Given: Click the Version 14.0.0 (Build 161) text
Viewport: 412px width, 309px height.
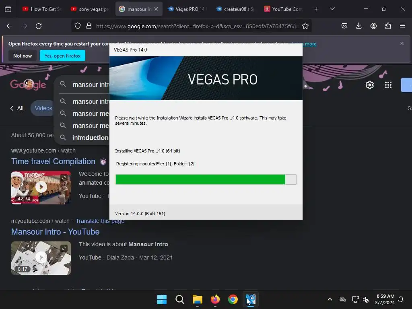Looking at the screenshot, I should tap(140, 214).
